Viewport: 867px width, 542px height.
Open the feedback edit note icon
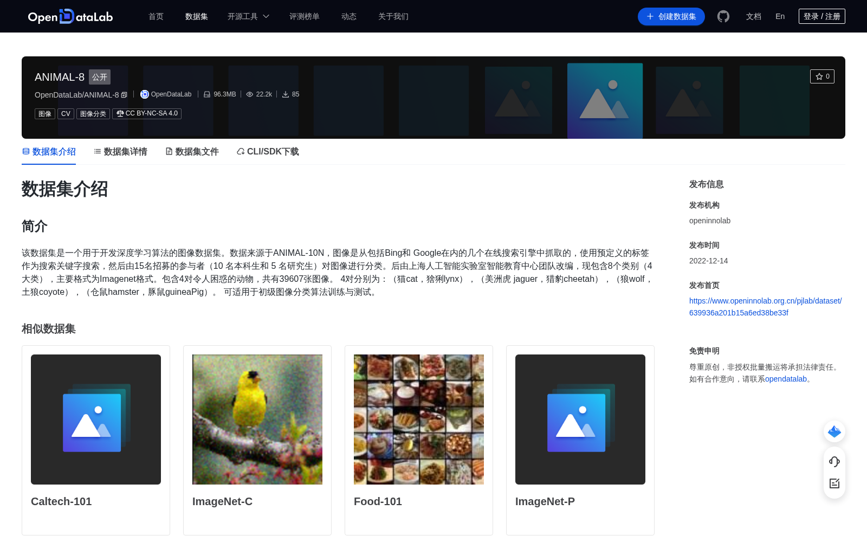click(x=834, y=483)
